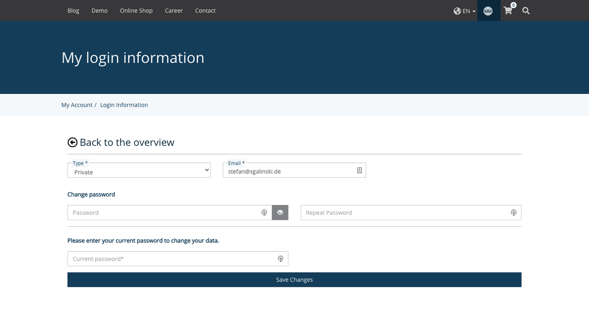Open the Career page from the menu
Image resolution: width=589 pixels, height=323 pixels.
174,11
